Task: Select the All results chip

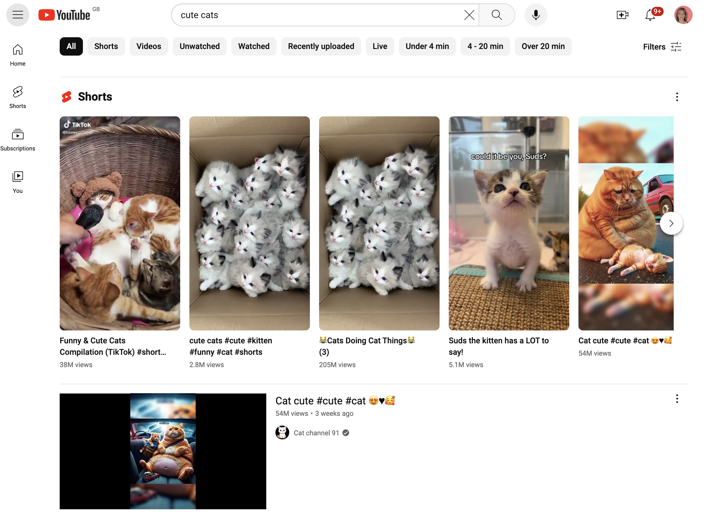Action: coord(71,46)
